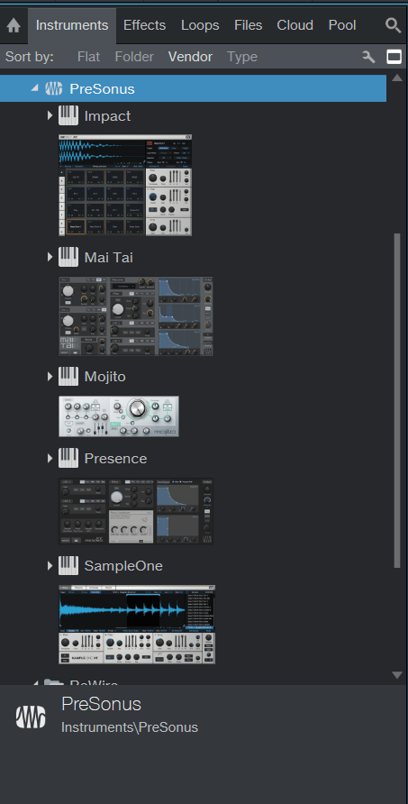Screen dimensions: 408x804
Task: Switch to the Instruments tab
Action: [x=72, y=25]
